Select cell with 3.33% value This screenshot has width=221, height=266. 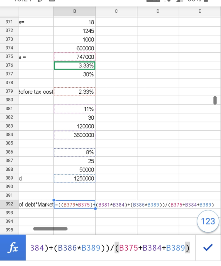click(74, 66)
